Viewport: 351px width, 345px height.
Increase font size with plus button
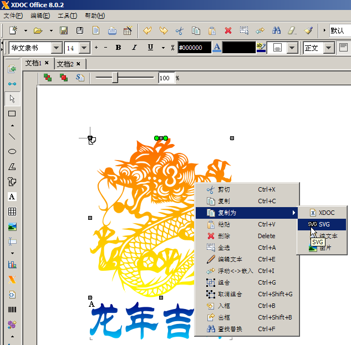(96, 48)
